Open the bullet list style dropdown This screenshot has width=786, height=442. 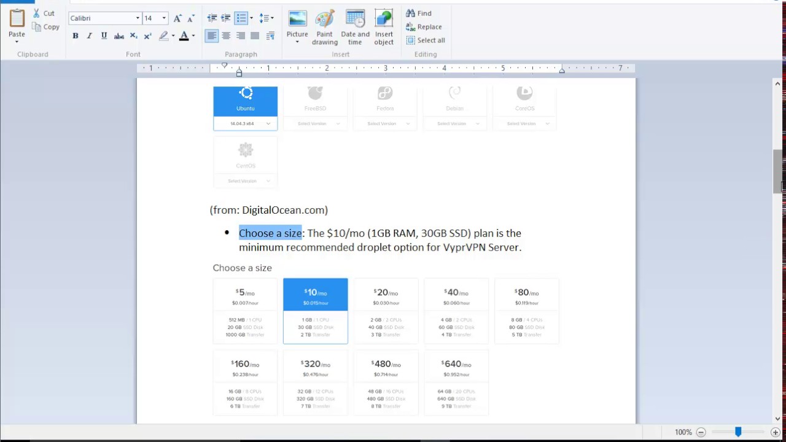251,18
